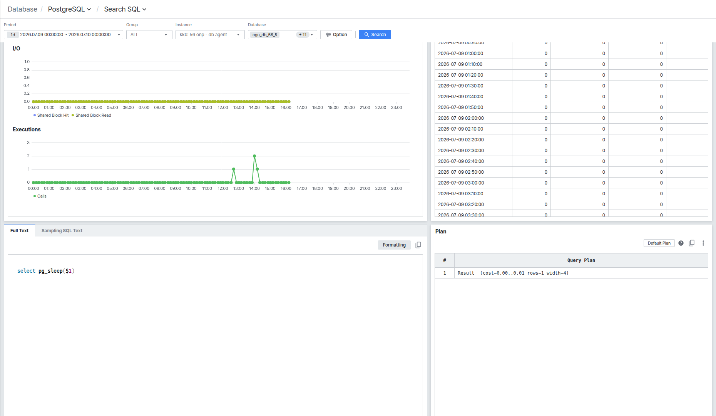Screen dimensions: 716x416
Task: Open the plan more-options kebab menu
Action: pos(703,243)
